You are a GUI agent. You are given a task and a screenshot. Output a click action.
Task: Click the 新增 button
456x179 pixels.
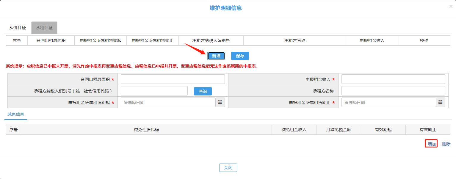click(216, 56)
